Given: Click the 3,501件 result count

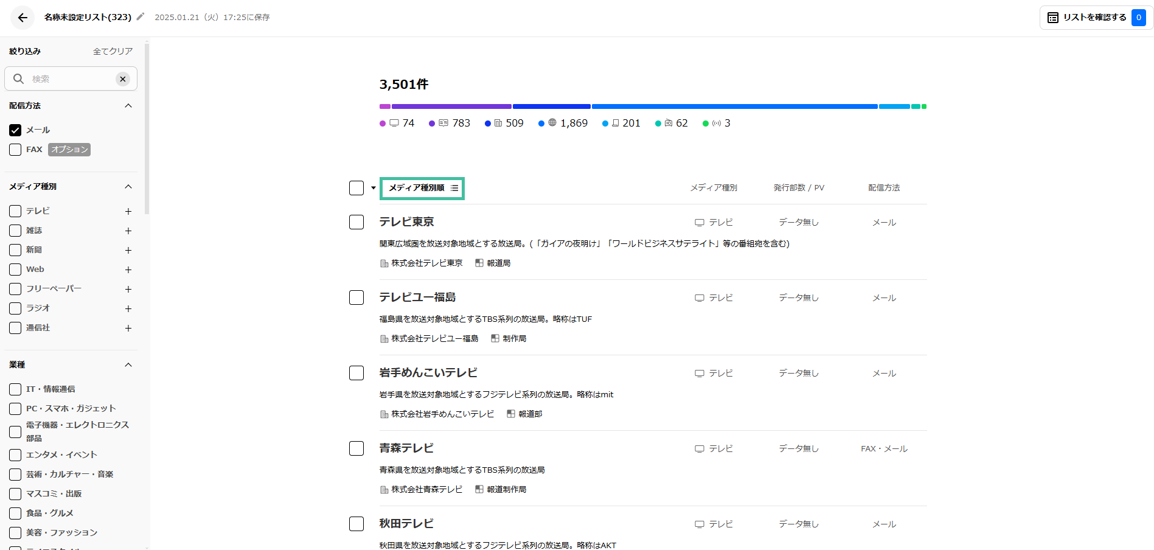Looking at the screenshot, I should click(x=404, y=85).
